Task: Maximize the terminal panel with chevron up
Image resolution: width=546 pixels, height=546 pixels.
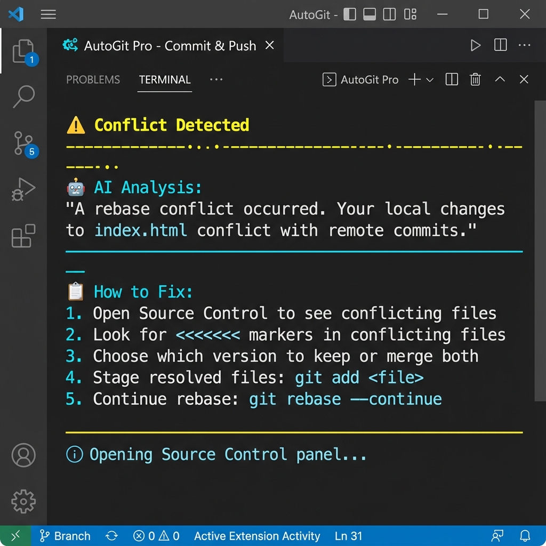Action: click(500, 79)
